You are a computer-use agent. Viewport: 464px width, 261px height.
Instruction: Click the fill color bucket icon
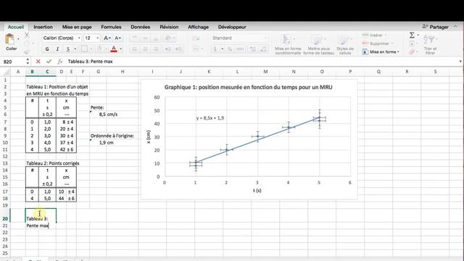[x=100, y=49]
